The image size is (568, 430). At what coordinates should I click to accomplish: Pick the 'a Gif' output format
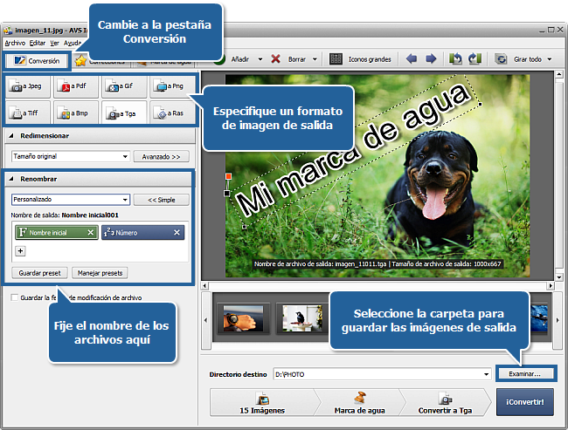pos(123,87)
